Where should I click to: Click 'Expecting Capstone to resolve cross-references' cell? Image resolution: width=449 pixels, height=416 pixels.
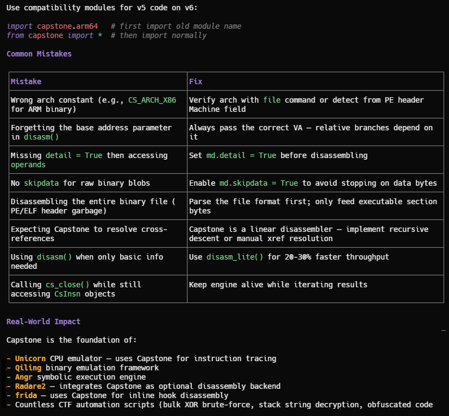[x=98, y=234]
